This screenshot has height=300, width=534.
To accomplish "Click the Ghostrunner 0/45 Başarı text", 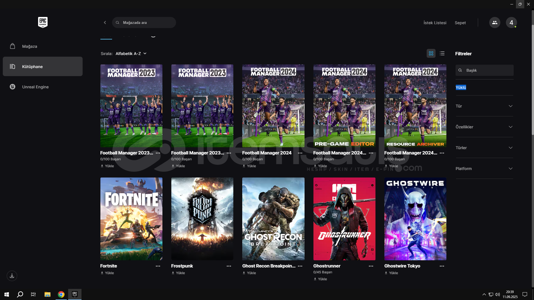I will click(x=323, y=272).
